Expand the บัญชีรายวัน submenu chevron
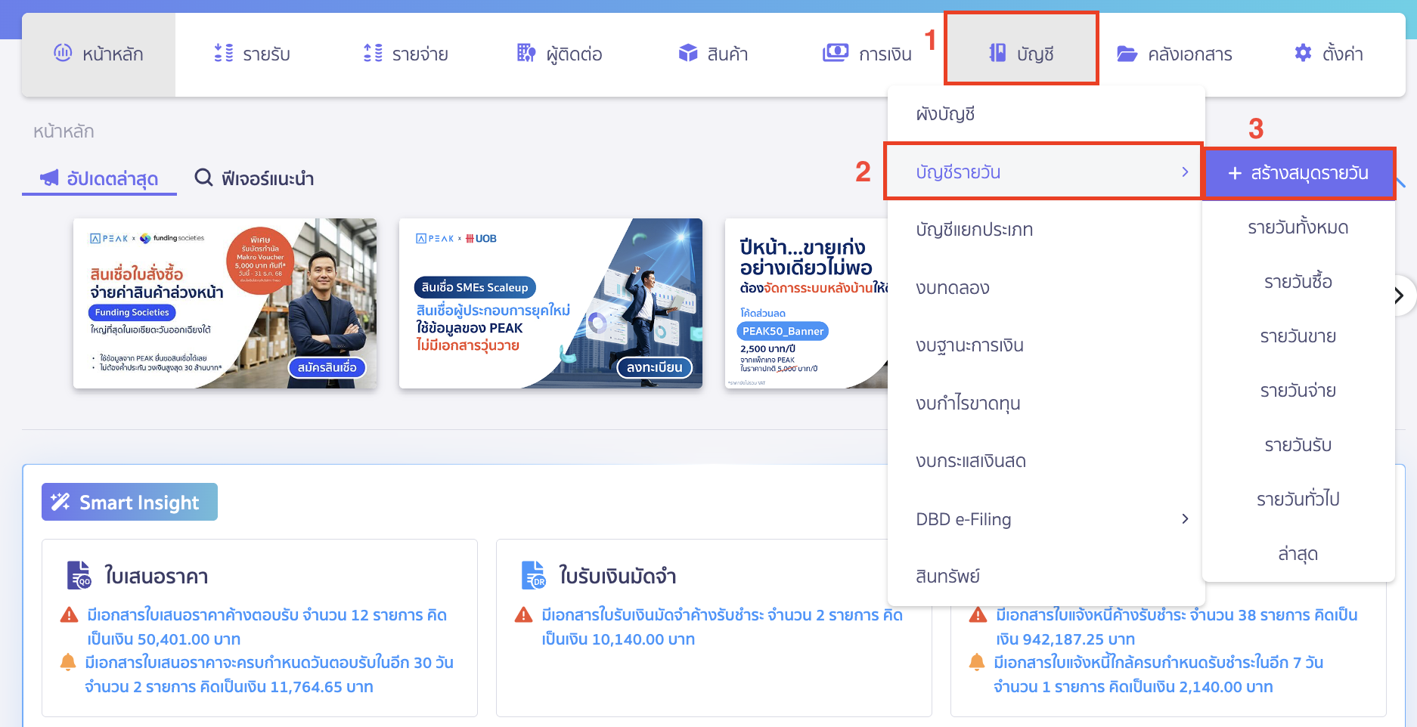 coord(1184,172)
